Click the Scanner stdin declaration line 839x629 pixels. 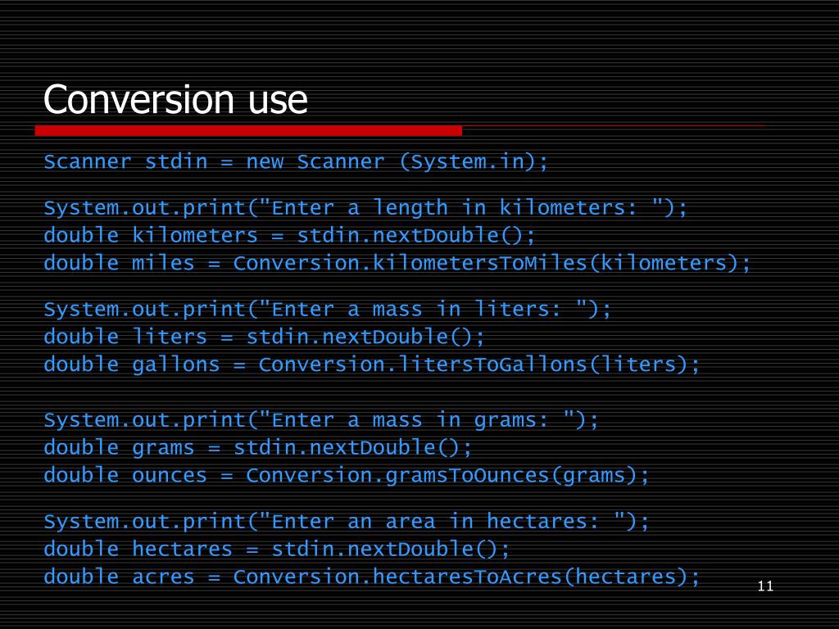pyautogui.click(x=296, y=161)
